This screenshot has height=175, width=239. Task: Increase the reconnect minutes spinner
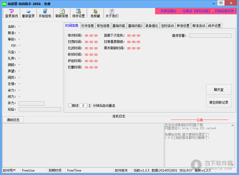(x=90, y=105)
